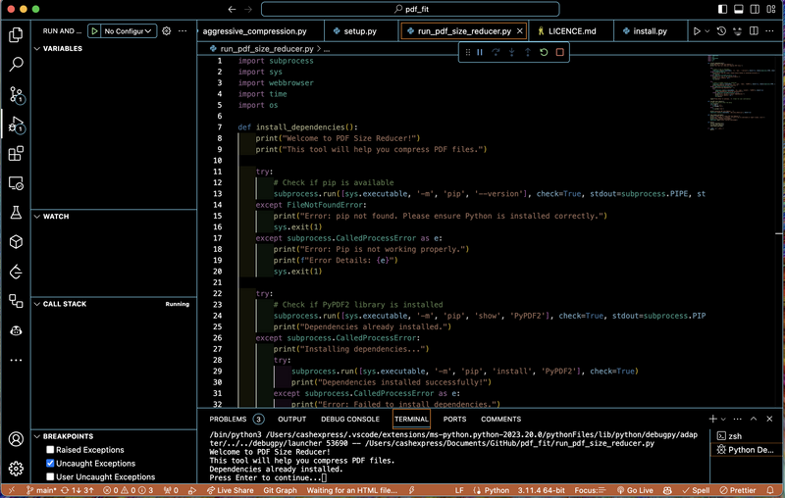Open No Configuration debug dropdown
Image resolution: width=785 pixels, height=498 pixels.
point(129,31)
